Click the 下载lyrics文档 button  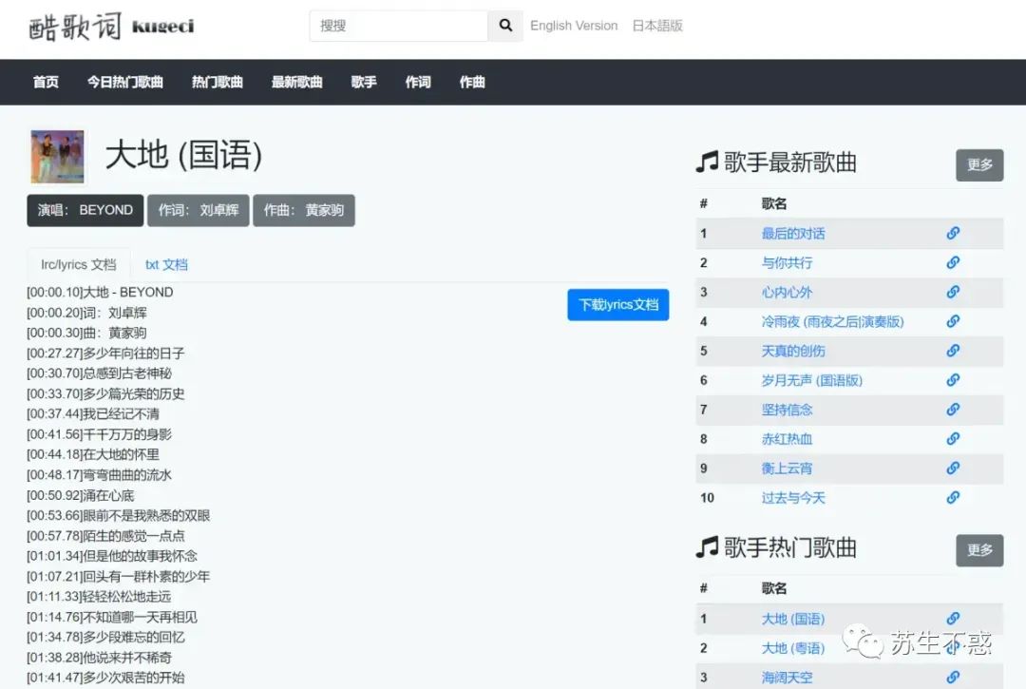(618, 305)
